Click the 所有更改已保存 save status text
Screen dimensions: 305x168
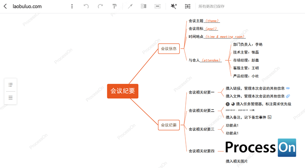click(211, 7)
